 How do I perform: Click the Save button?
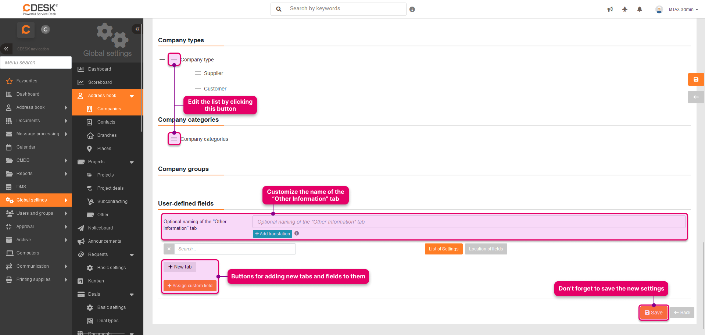pos(654,313)
